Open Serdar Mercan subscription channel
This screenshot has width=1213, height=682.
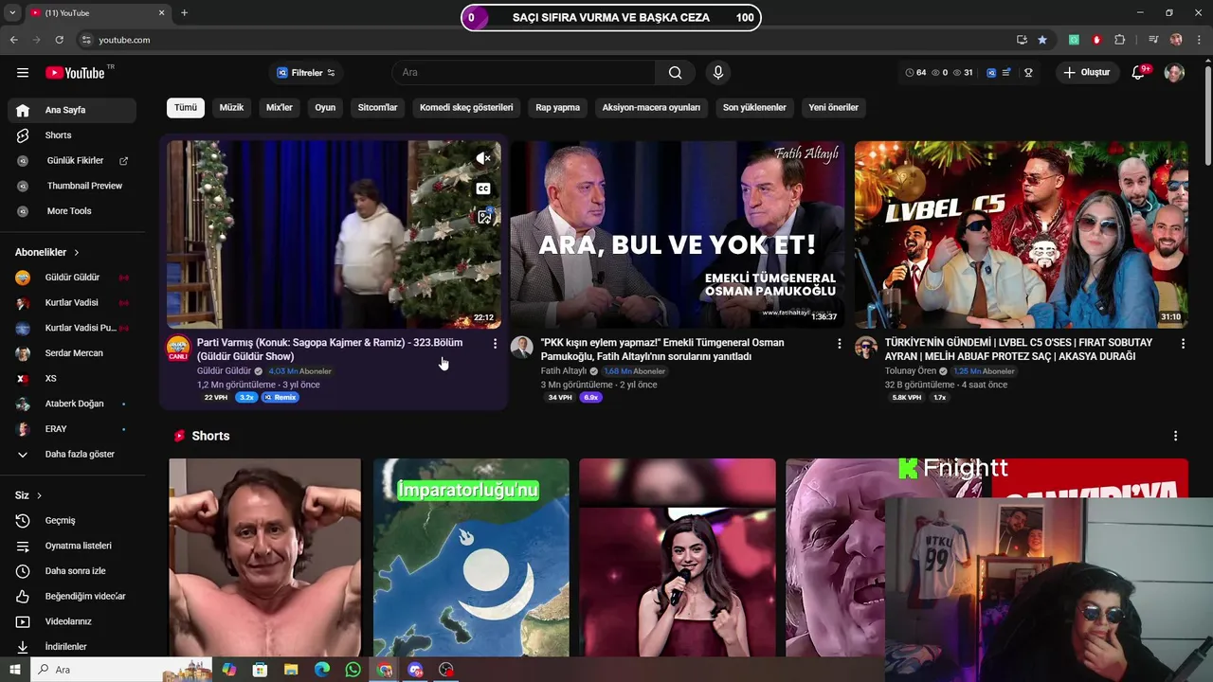tap(72, 353)
